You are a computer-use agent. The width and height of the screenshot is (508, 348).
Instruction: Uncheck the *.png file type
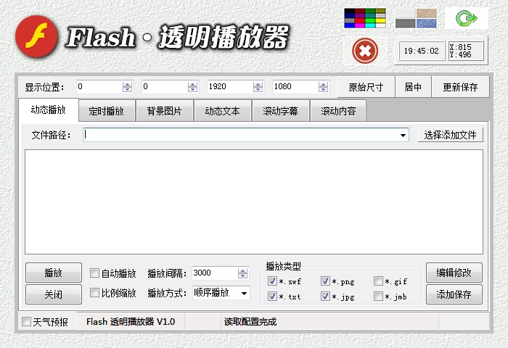click(x=325, y=281)
